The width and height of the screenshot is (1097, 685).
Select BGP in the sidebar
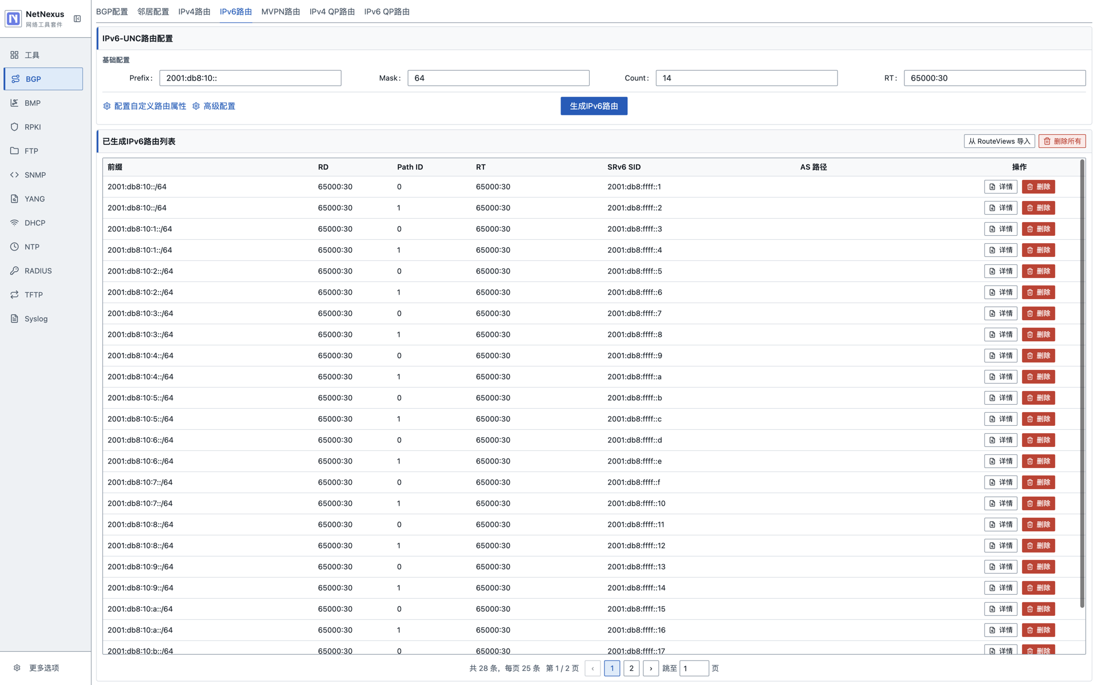pos(43,79)
